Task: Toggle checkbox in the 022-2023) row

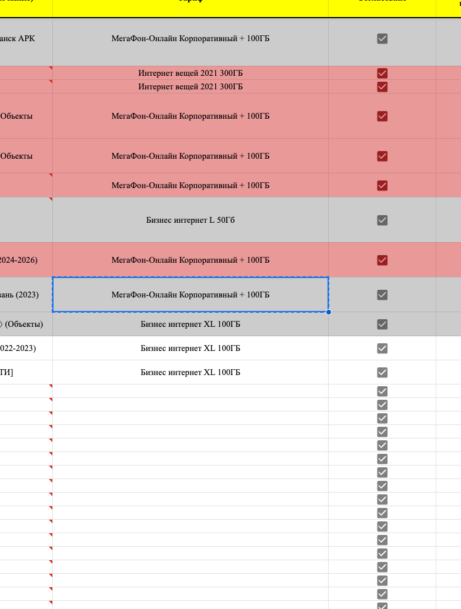Action: tap(382, 348)
